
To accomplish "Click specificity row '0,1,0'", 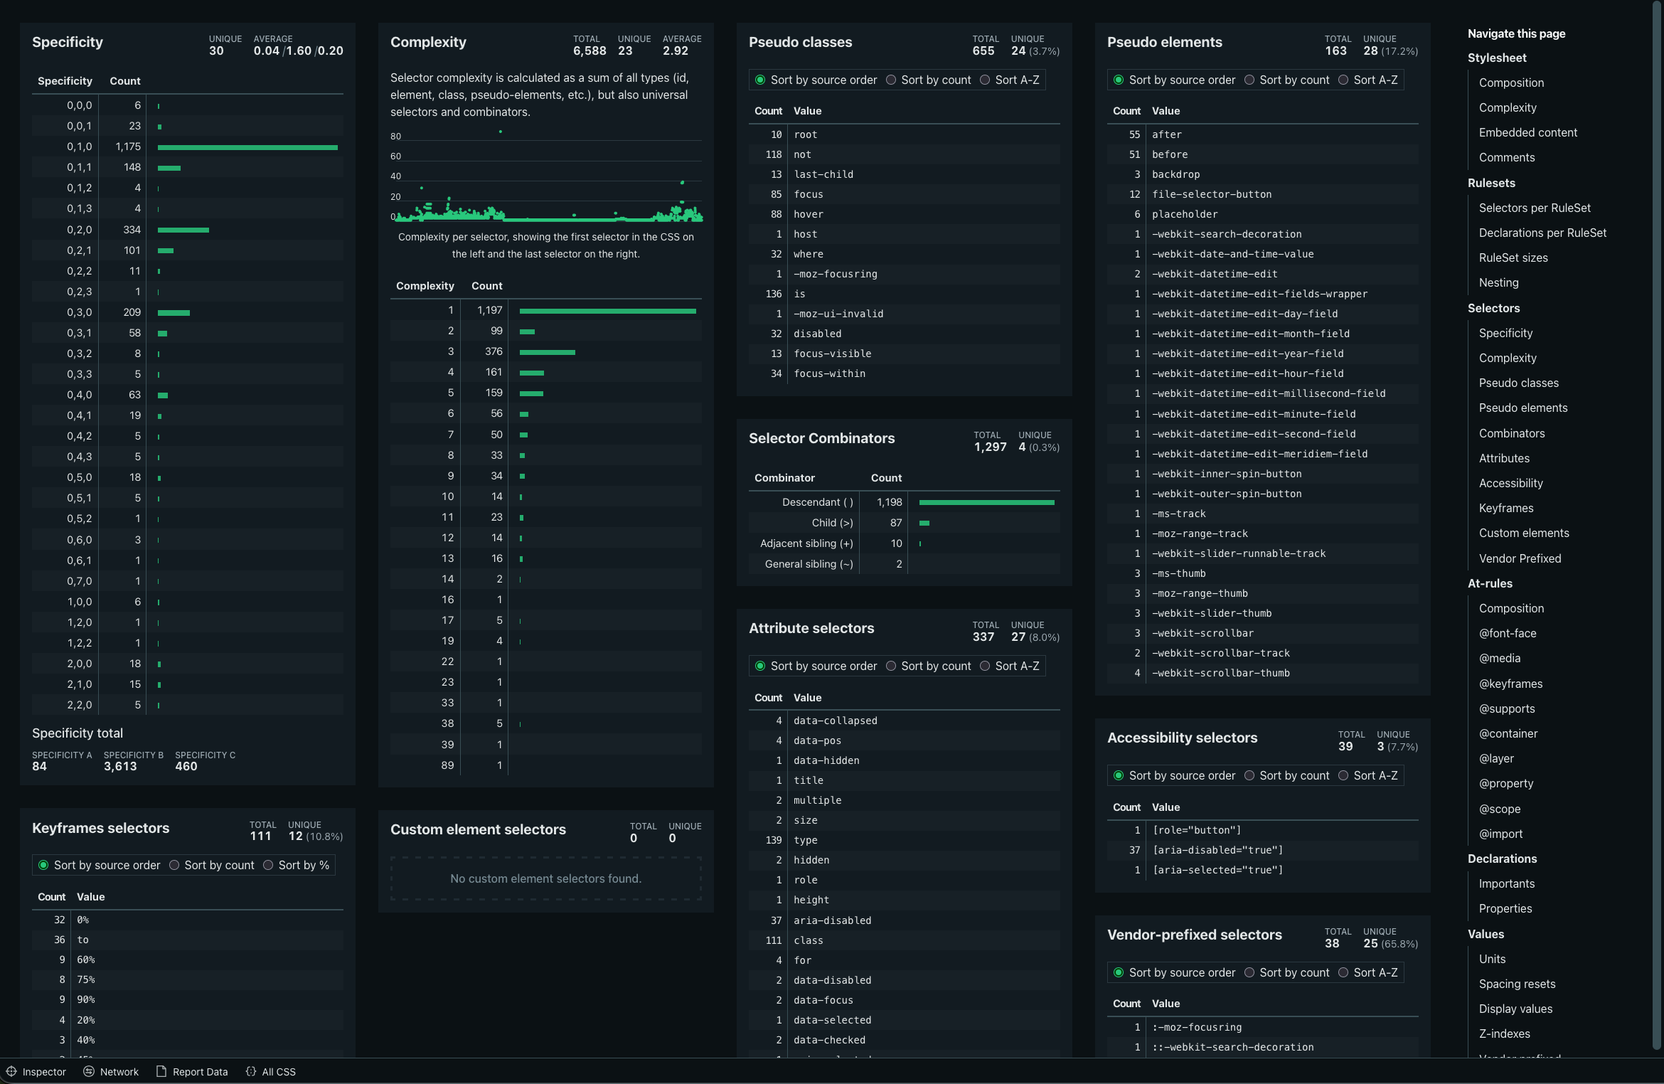I will [x=187, y=147].
